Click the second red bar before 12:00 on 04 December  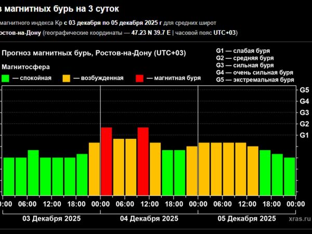(143, 161)
